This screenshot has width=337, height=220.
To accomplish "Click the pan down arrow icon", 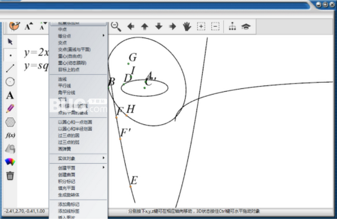I will [159, 26].
